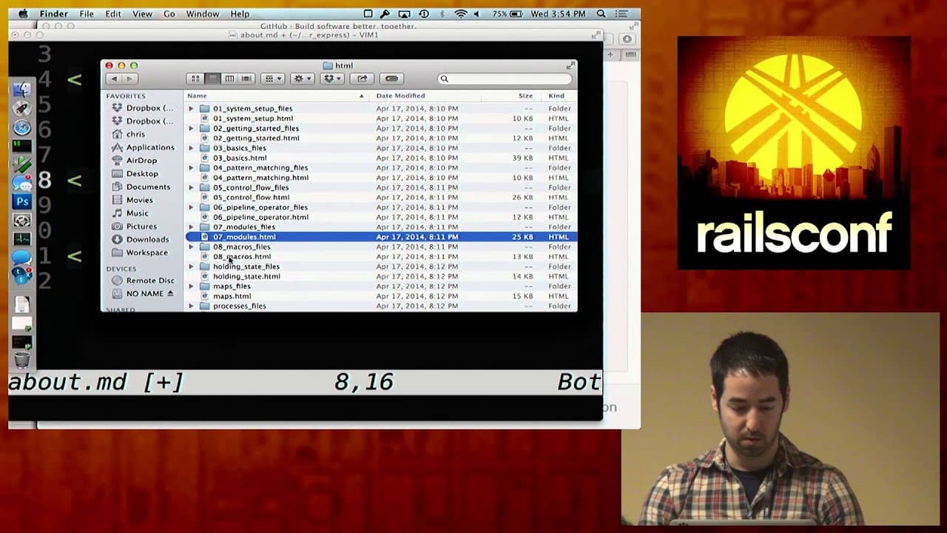
Task: Go back in Finder history
Action: (114, 78)
